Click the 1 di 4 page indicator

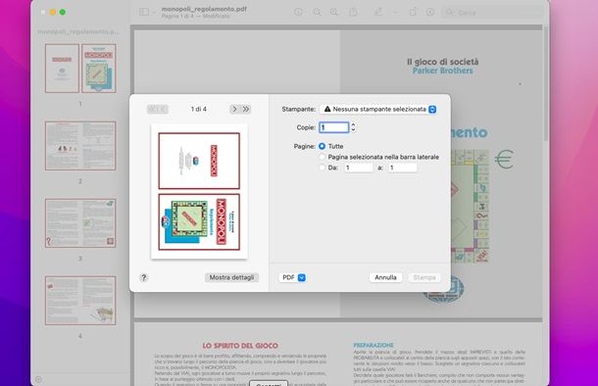[x=199, y=110]
